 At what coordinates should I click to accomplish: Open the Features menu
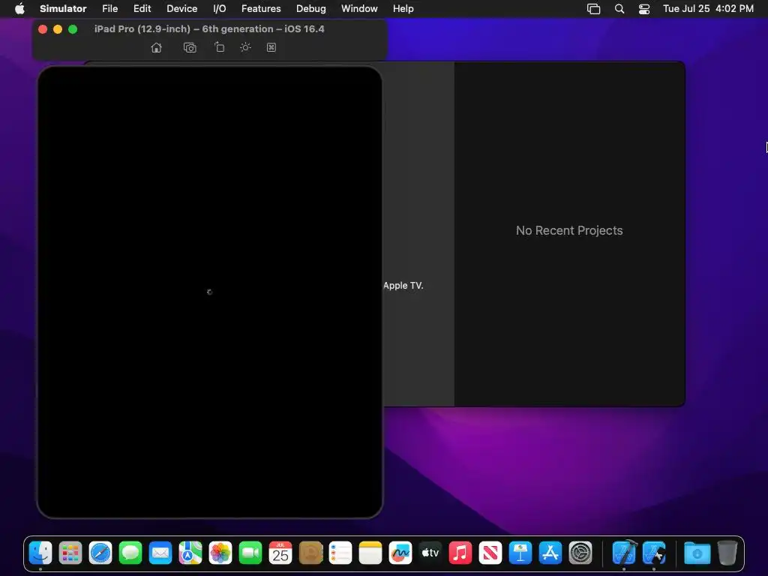(x=261, y=8)
